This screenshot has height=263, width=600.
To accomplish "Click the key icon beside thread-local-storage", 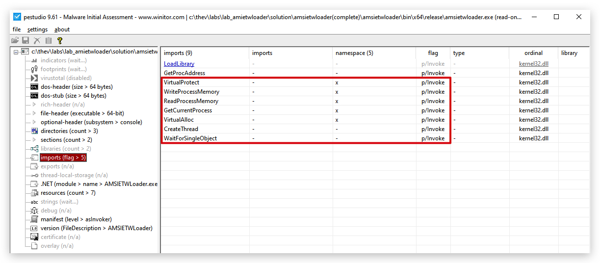I will pyautogui.click(x=34, y=175).
